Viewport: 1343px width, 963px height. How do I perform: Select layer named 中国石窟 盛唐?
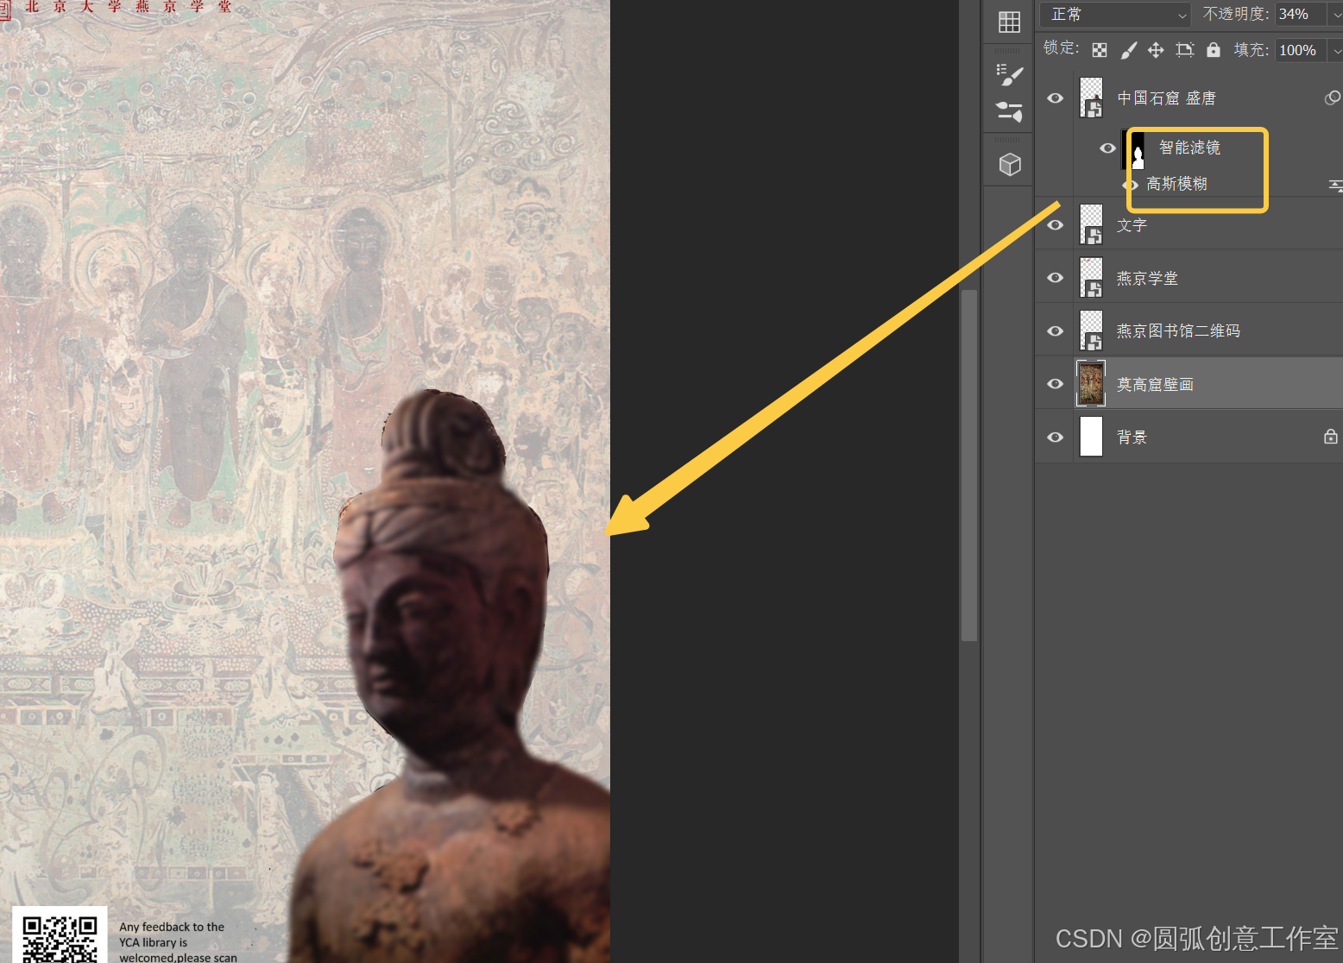1166,98
